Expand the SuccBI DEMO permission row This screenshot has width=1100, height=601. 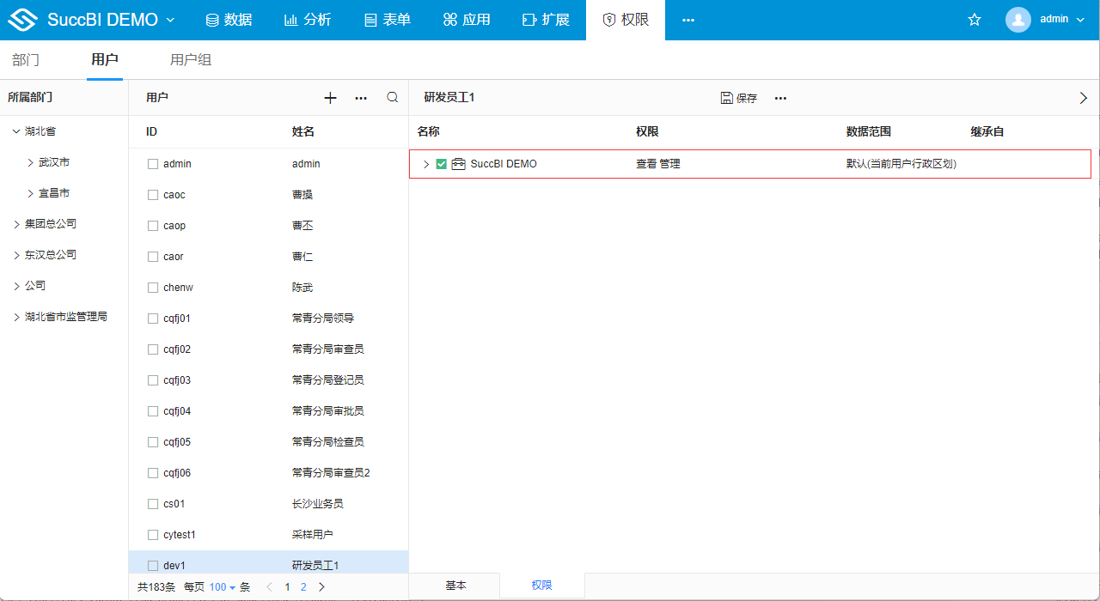[x=426, y=164]
